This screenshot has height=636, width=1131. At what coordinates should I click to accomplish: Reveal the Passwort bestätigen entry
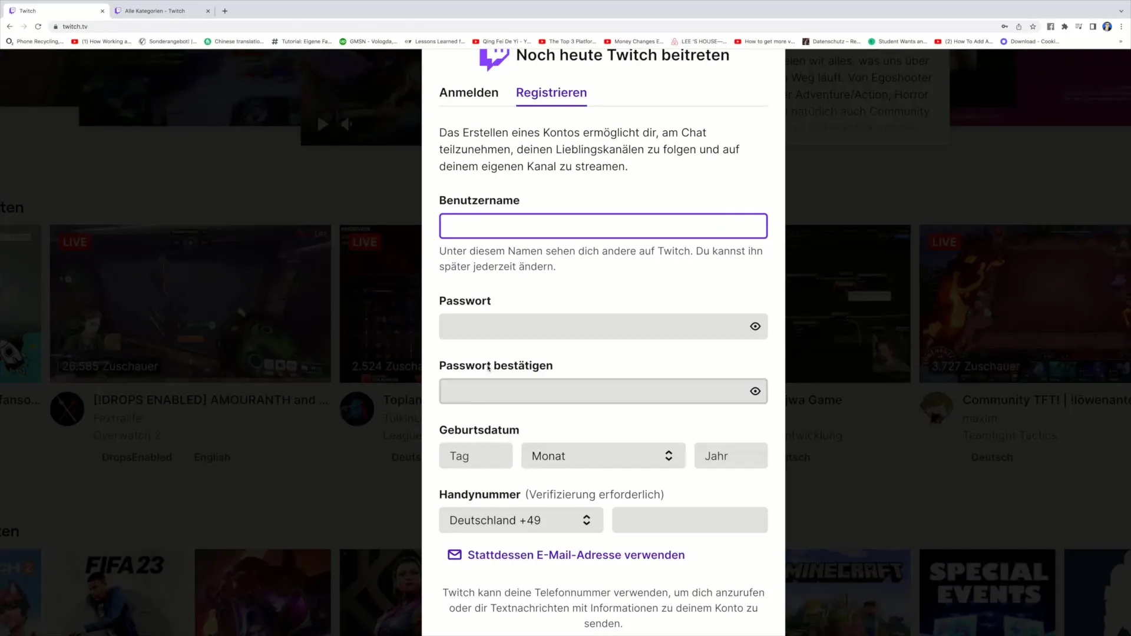coord(755,391)
